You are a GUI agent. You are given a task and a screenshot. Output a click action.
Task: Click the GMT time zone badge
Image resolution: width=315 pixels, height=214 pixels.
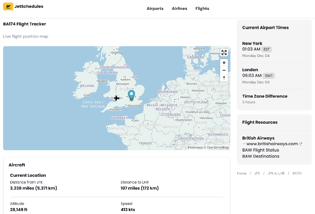coord(269,76)
